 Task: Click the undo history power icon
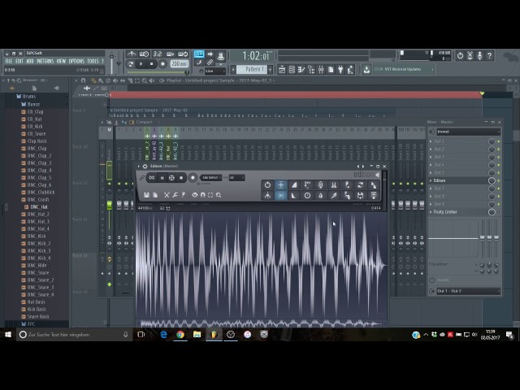coord(461,55)
